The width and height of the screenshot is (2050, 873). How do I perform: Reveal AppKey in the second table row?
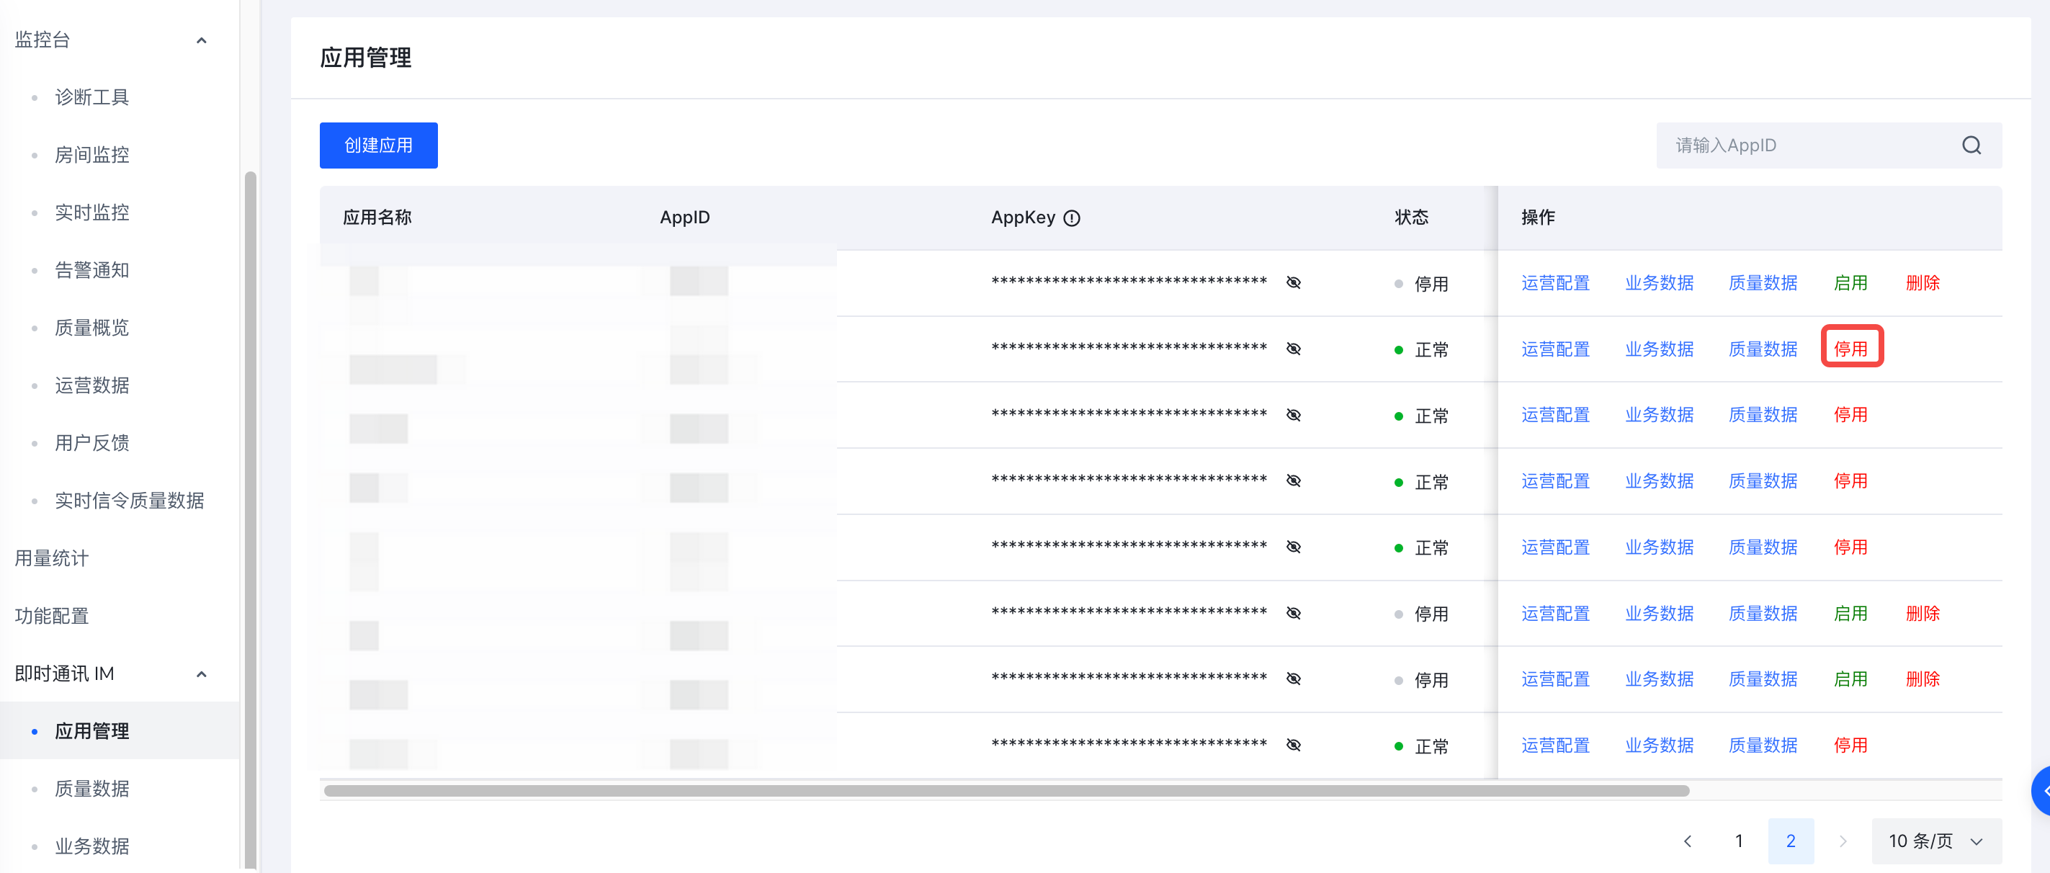1293,349
